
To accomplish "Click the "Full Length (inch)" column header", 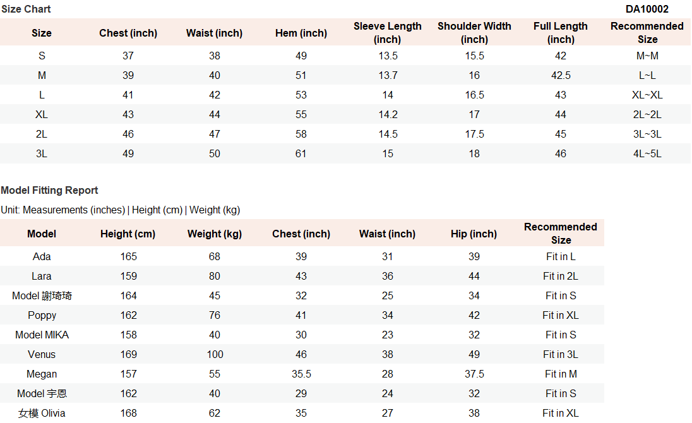I will [x=561, y=33].
